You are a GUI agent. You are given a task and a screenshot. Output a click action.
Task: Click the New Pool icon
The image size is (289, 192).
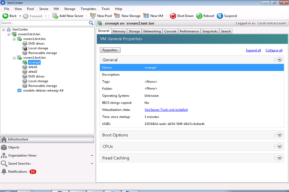[93, 16]
